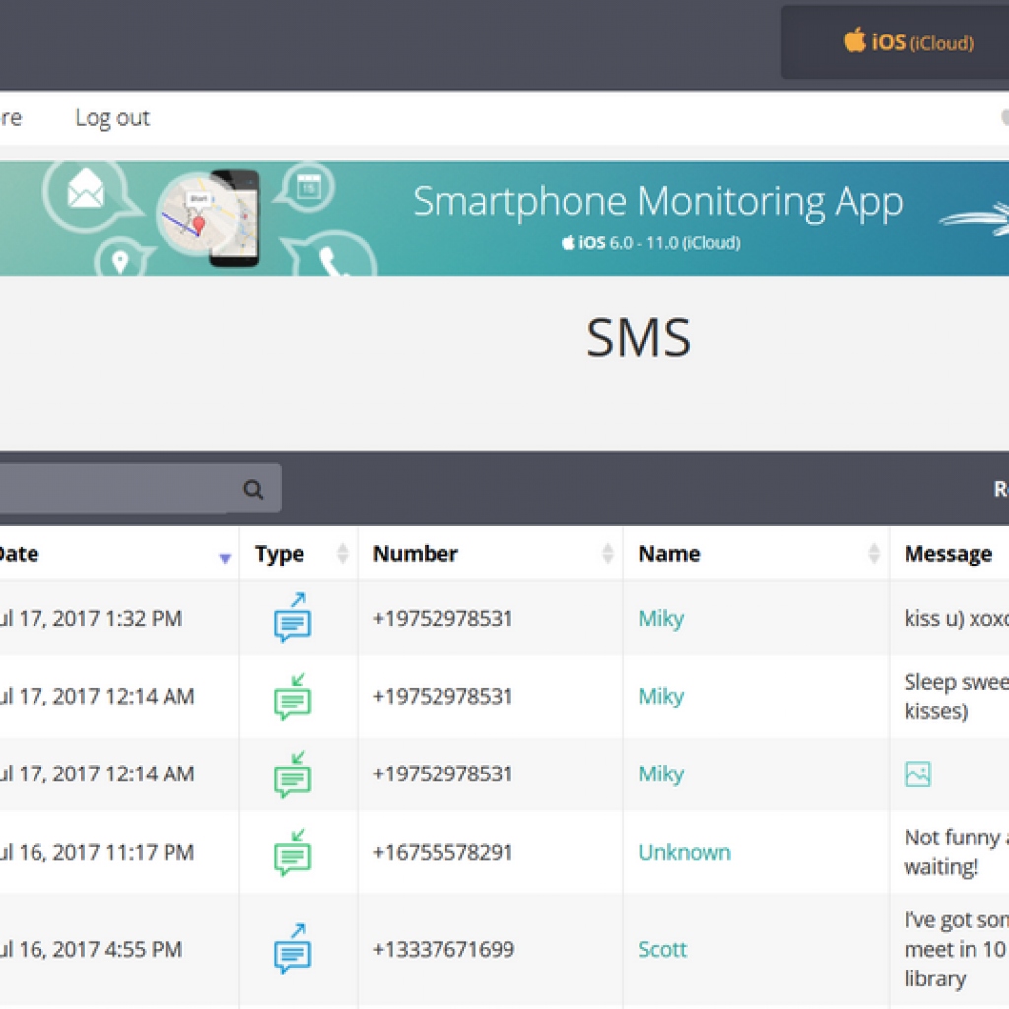Select number +16755578291
This screenshot has height=1009, width=1009.
442,852
